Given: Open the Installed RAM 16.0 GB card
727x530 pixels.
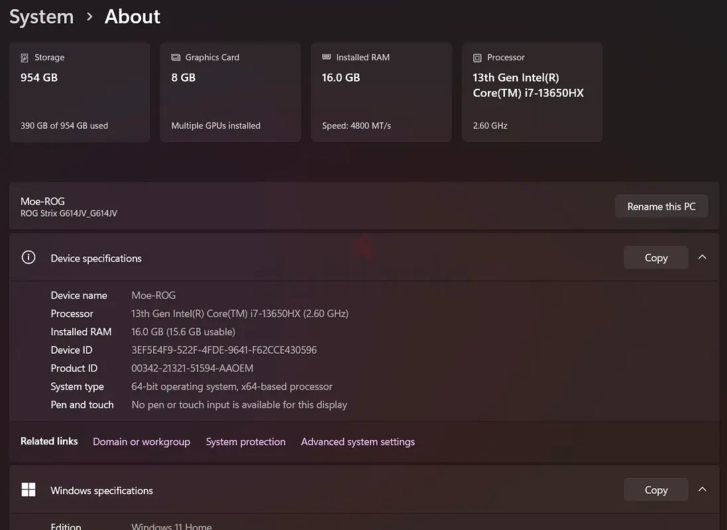Looking at the screenshot, I should pos(381,92).
